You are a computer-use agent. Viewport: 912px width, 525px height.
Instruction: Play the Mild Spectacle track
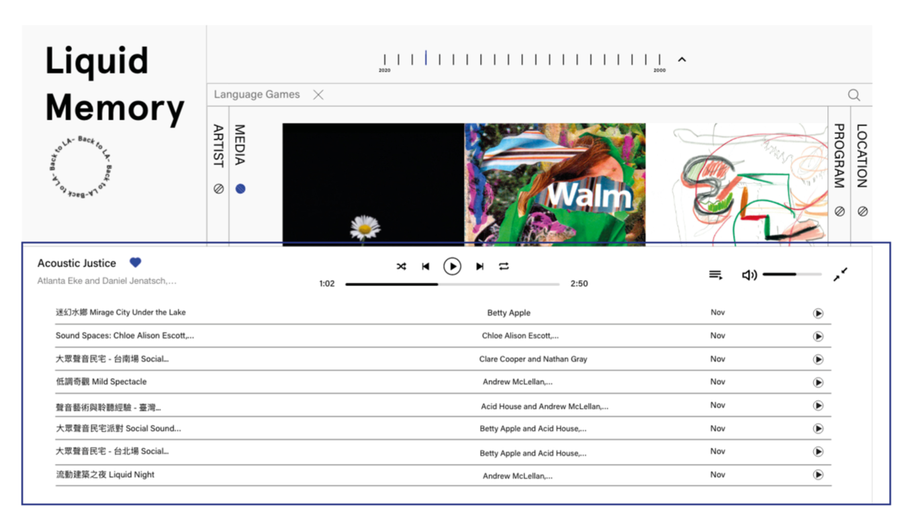pyautogui.click(x=818, y=382)
